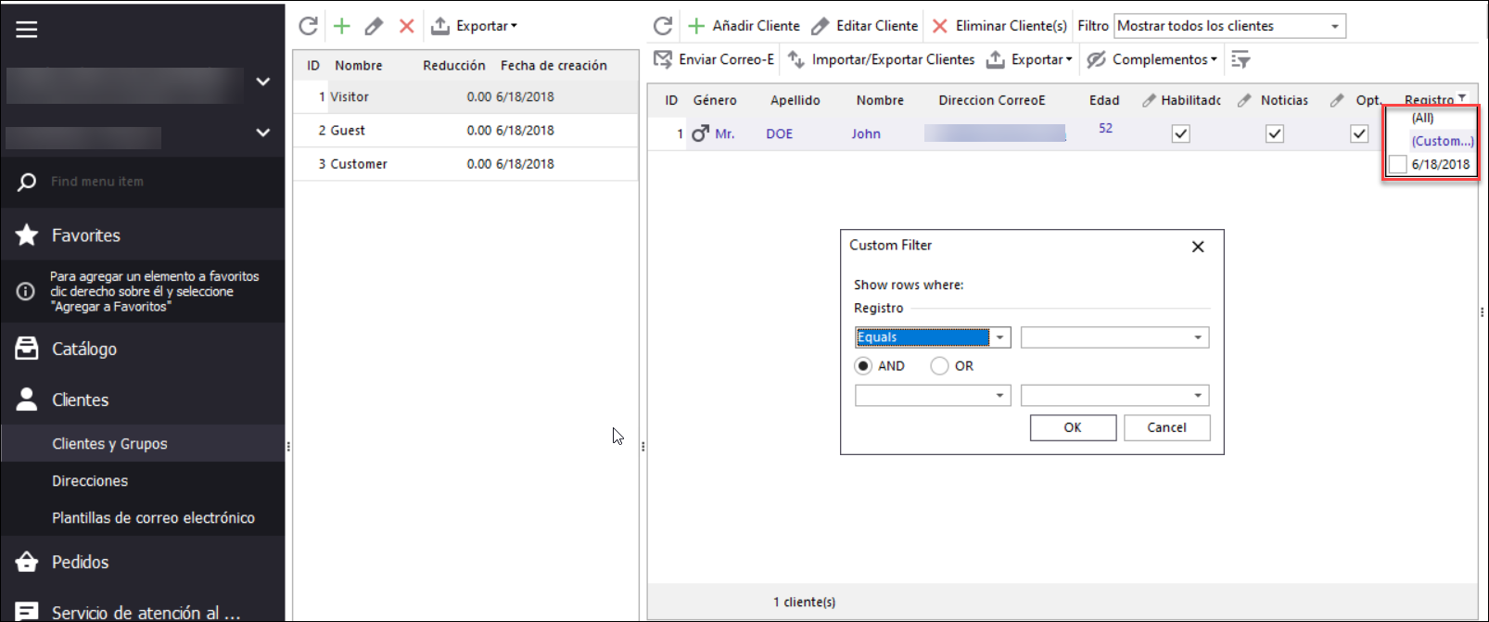Open the Filtro combo box showing Mostrar todos los clientes

click(x=1229, y=26)
